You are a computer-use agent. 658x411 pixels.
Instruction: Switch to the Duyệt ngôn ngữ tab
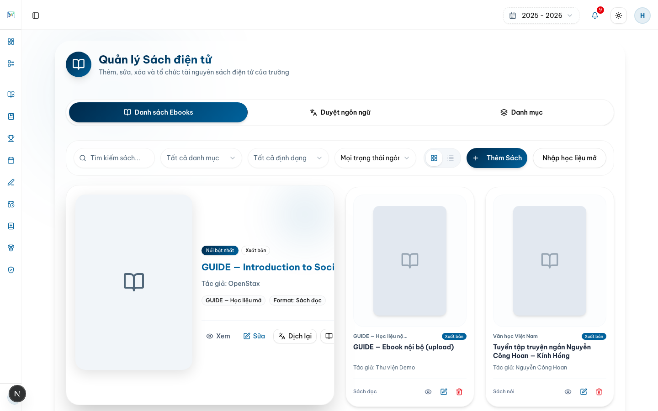tap(340, 112)
